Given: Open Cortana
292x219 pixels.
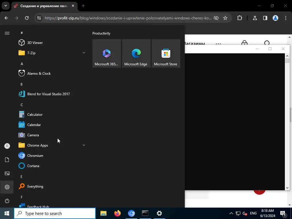Looking at the screenshot, I should tap(52, 166).
